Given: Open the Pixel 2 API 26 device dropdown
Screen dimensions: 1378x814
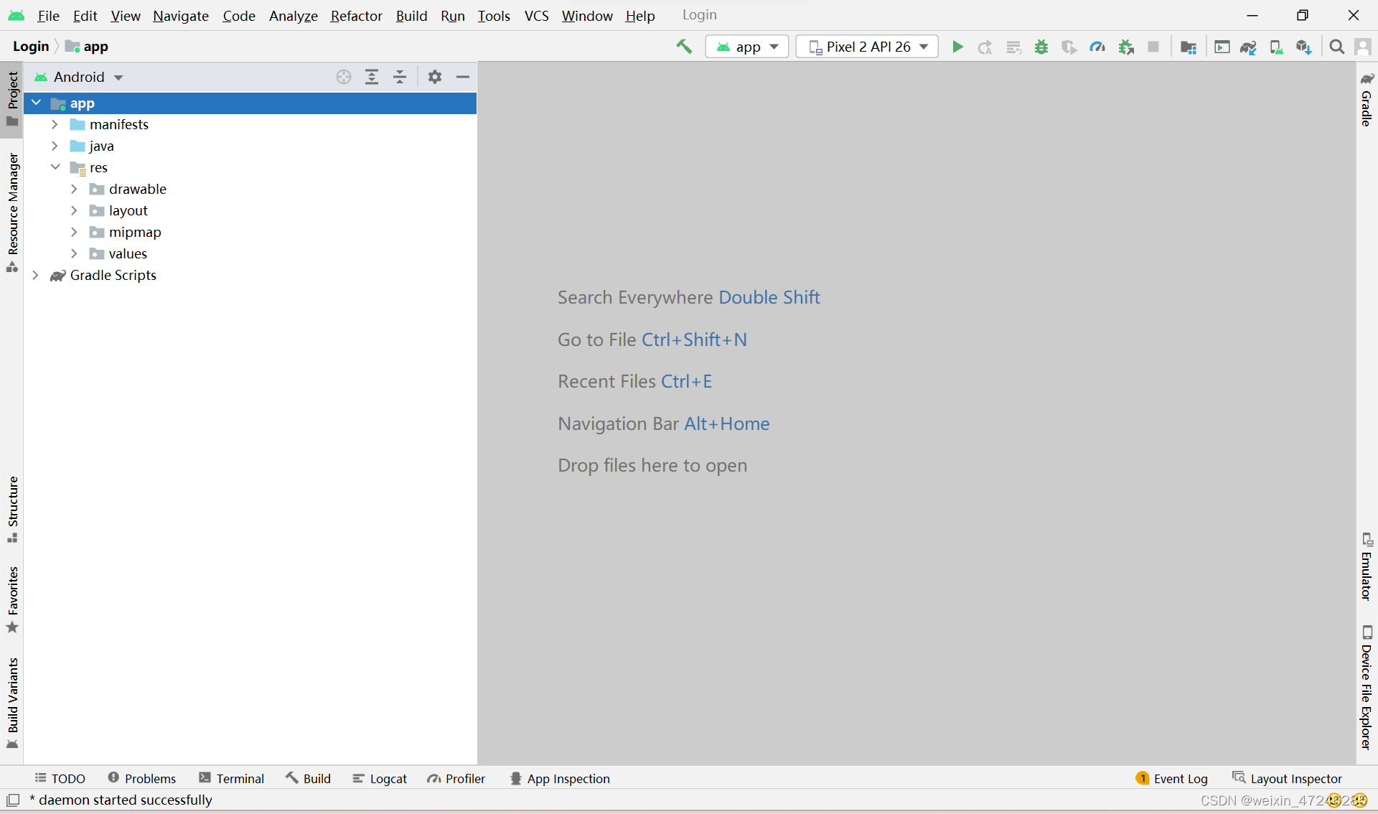Looking at the screenshot, I should tap(867, 47).
